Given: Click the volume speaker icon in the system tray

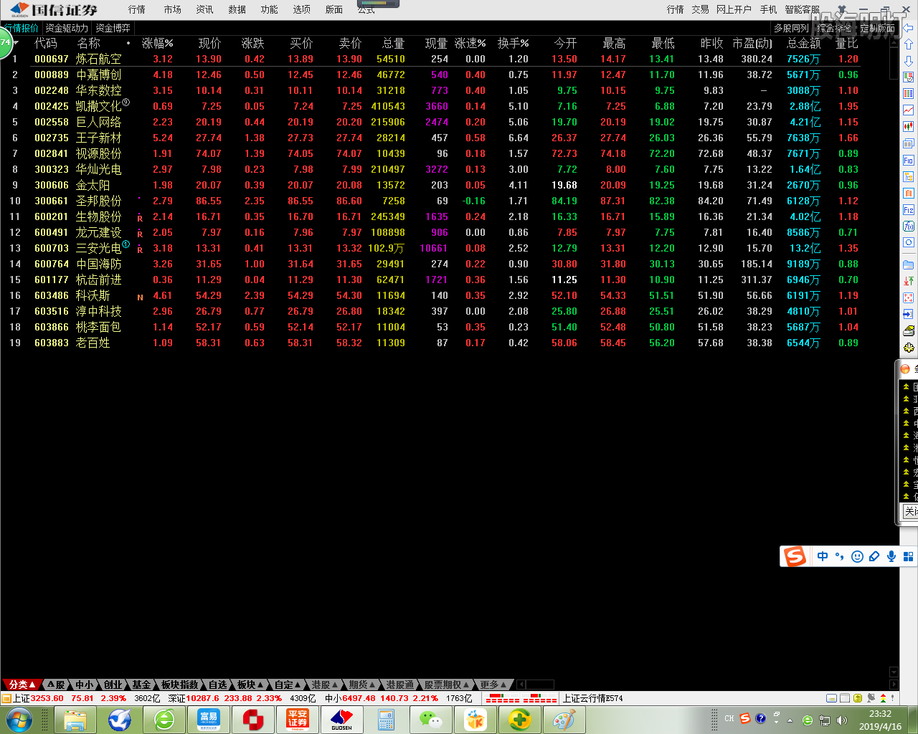Looking at the screenshot, I should click(841, 720).
